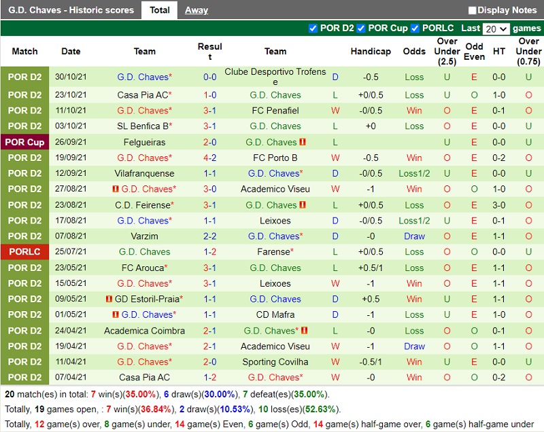Click the Handicap column header
This screenshot has height=432, width=544.
[x=371, y=51]
